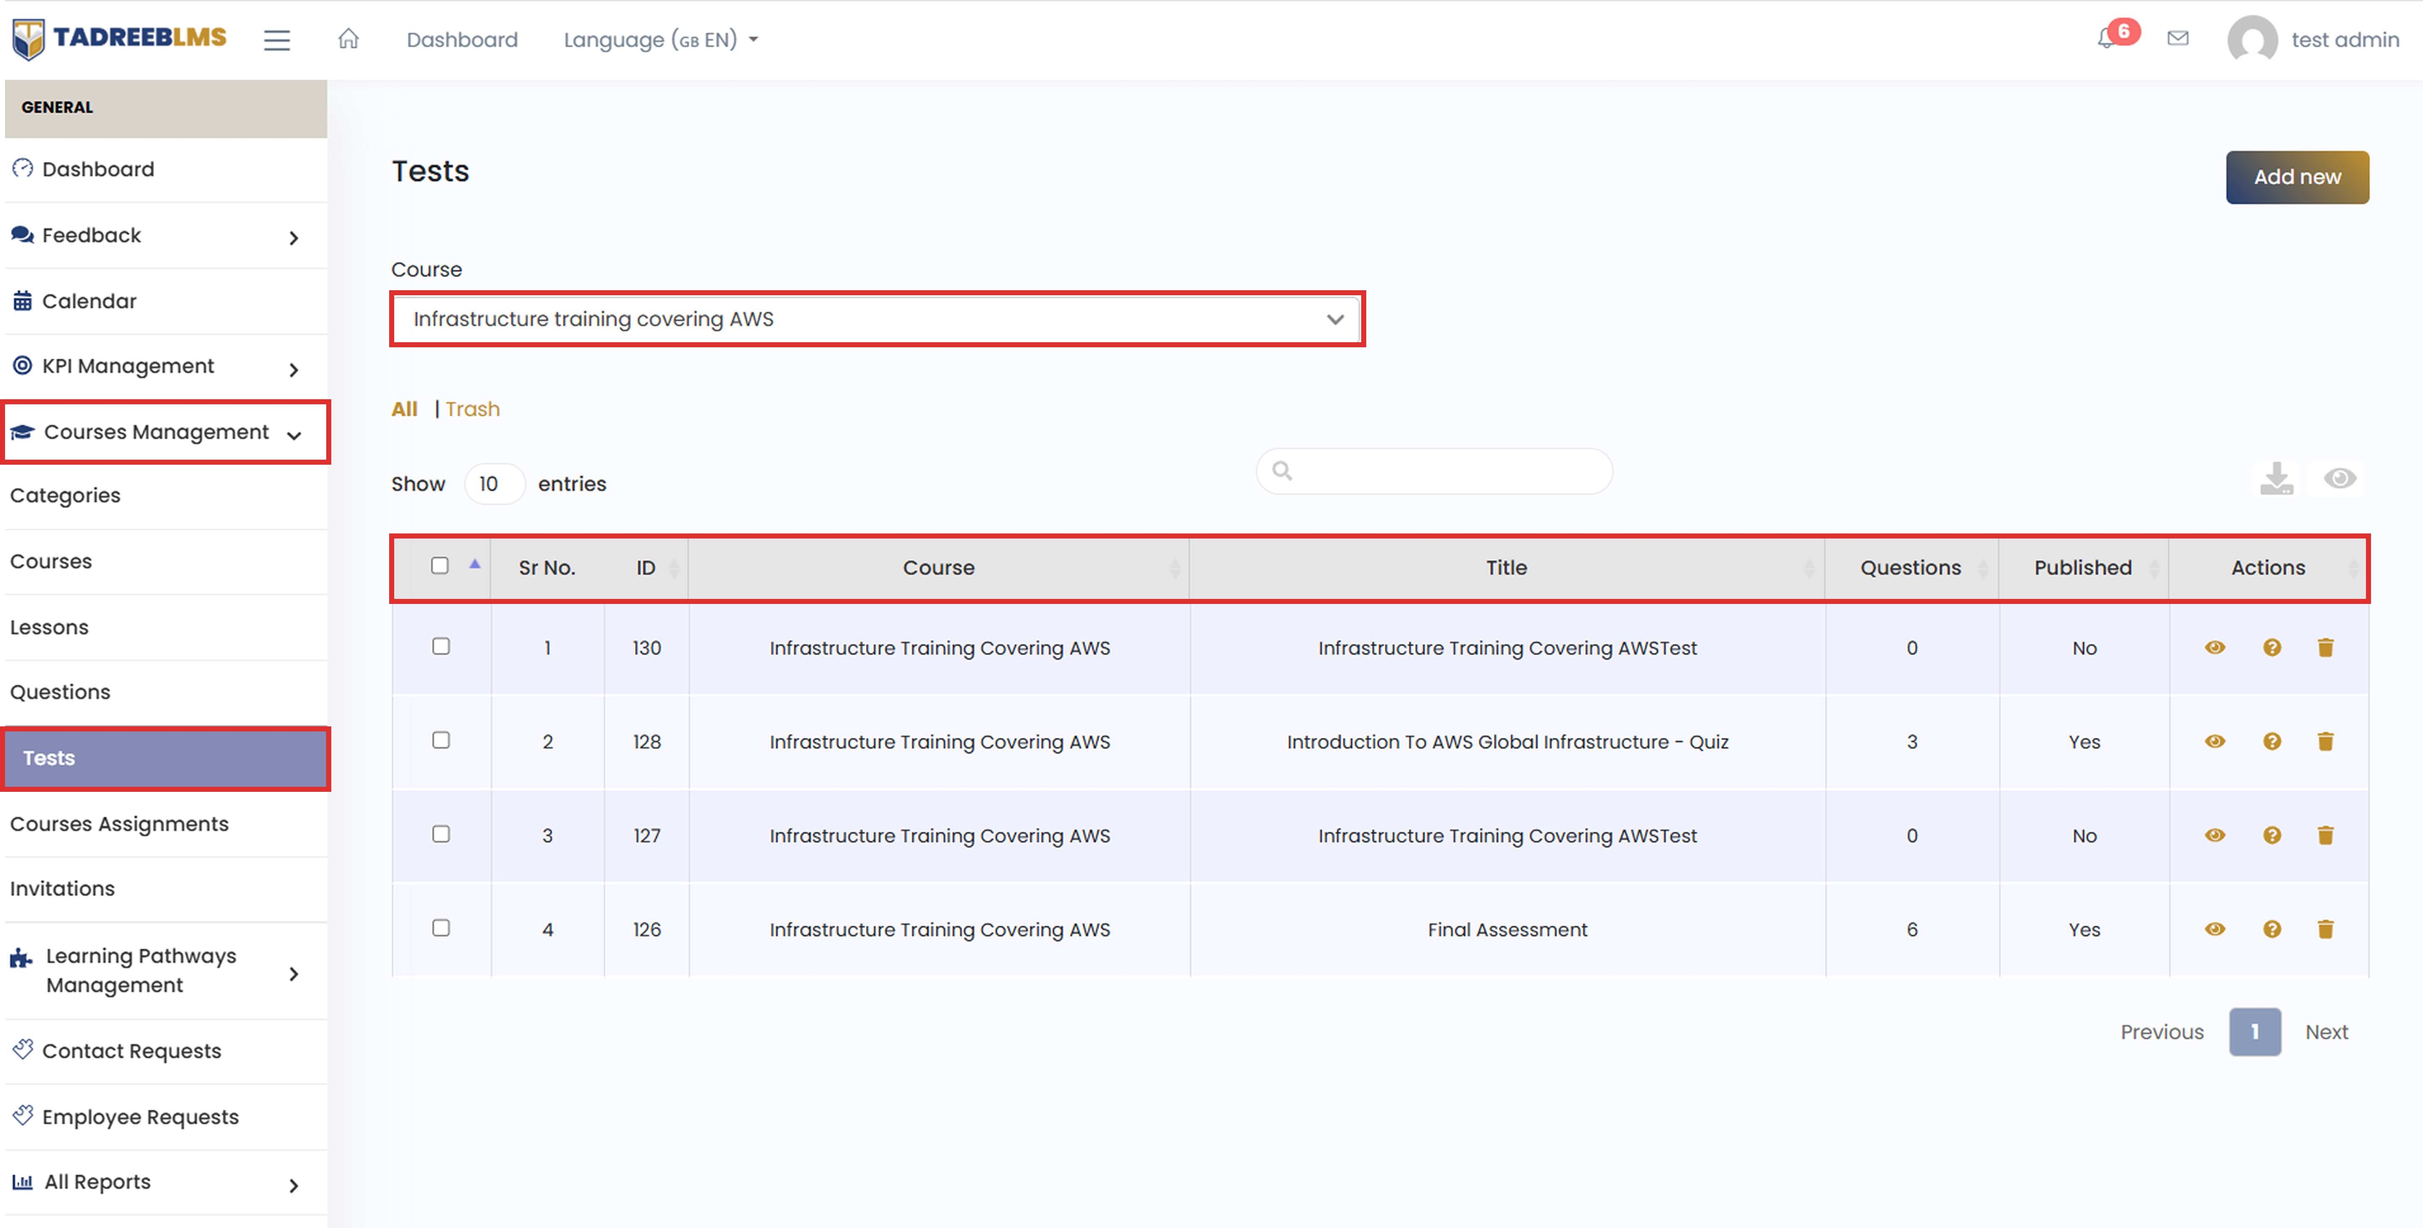This screenshot has height=1228, width=2423.
Task: Select the Tests sidebar item
Action: point(166,757)
